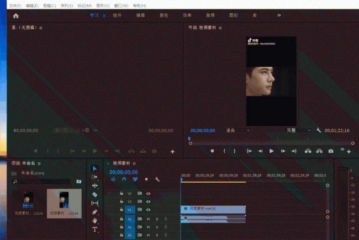Screen dimensions: 359x240
Task: Click the project search field
Action: [41, 182]
